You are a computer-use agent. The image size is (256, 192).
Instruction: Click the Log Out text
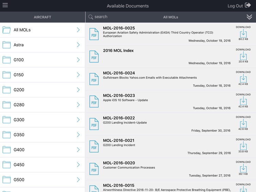tap(235, 6)
